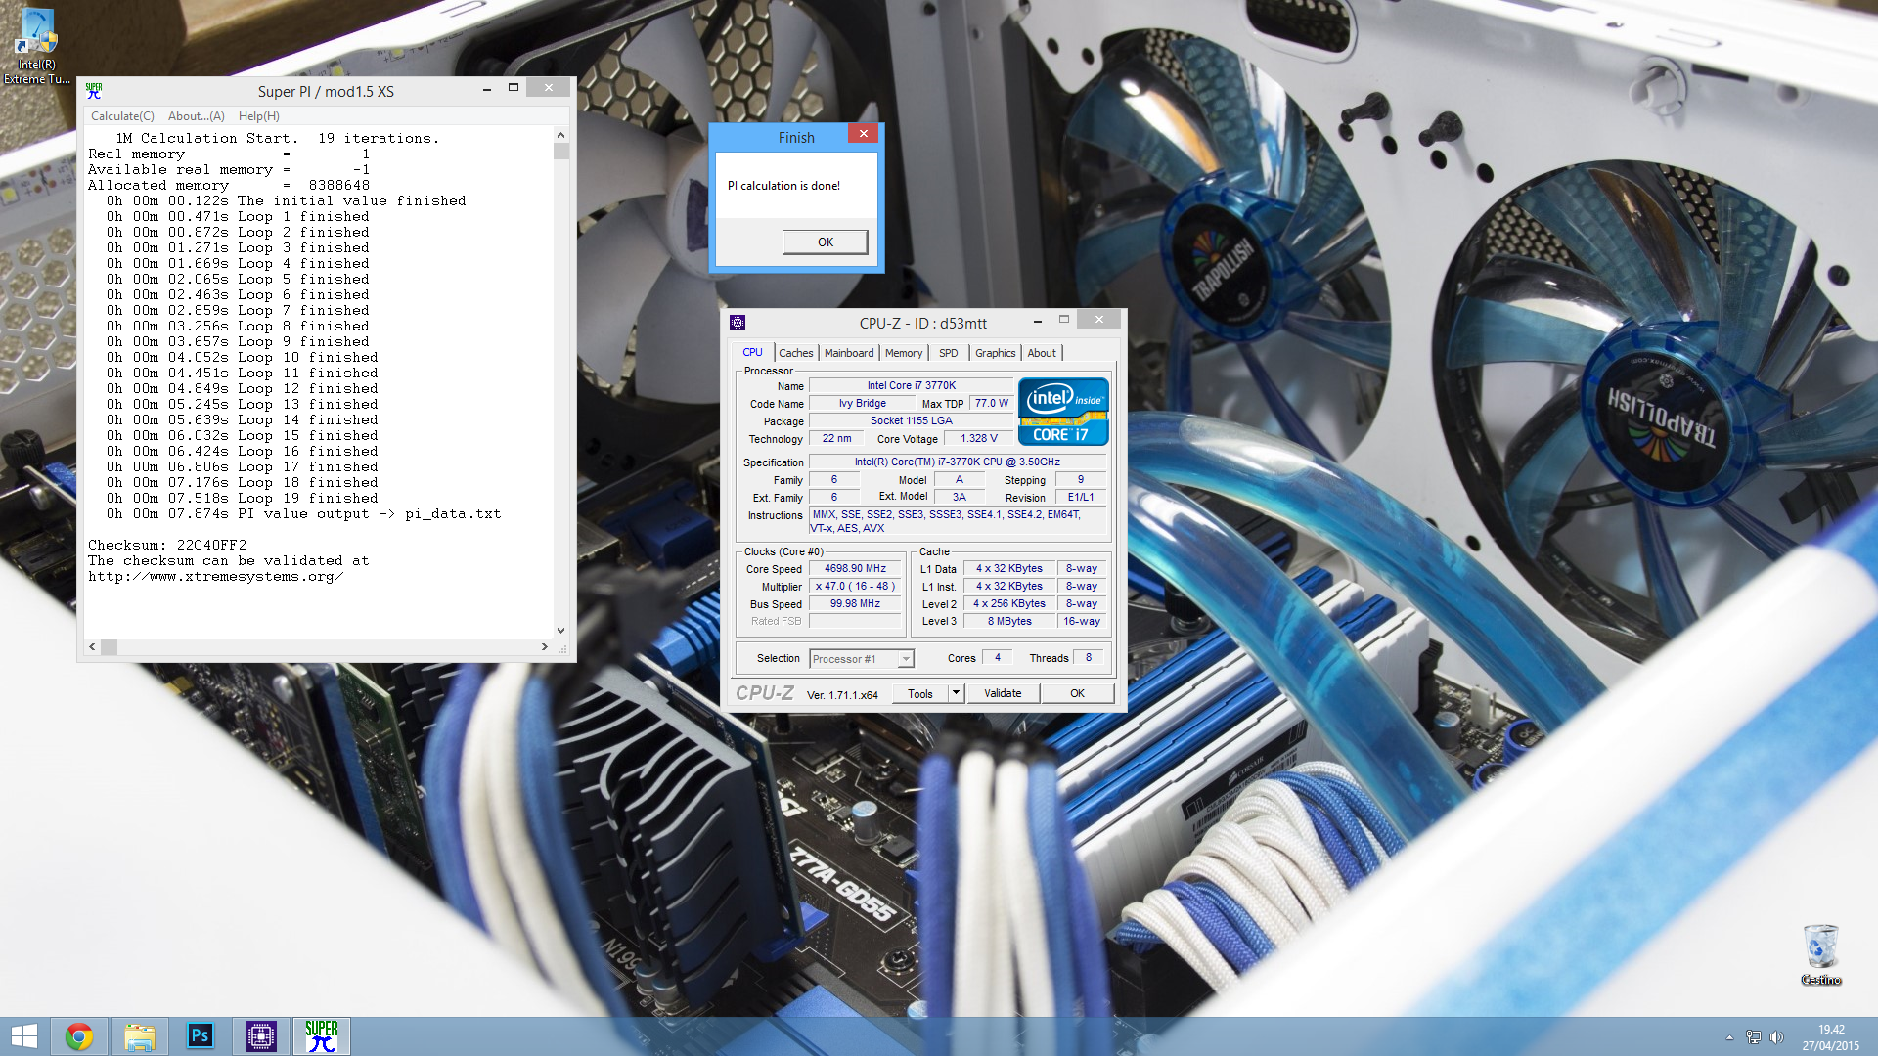Click the PI value output pi_data.txt line
1878x1056 pixels.
pos(303,514)
